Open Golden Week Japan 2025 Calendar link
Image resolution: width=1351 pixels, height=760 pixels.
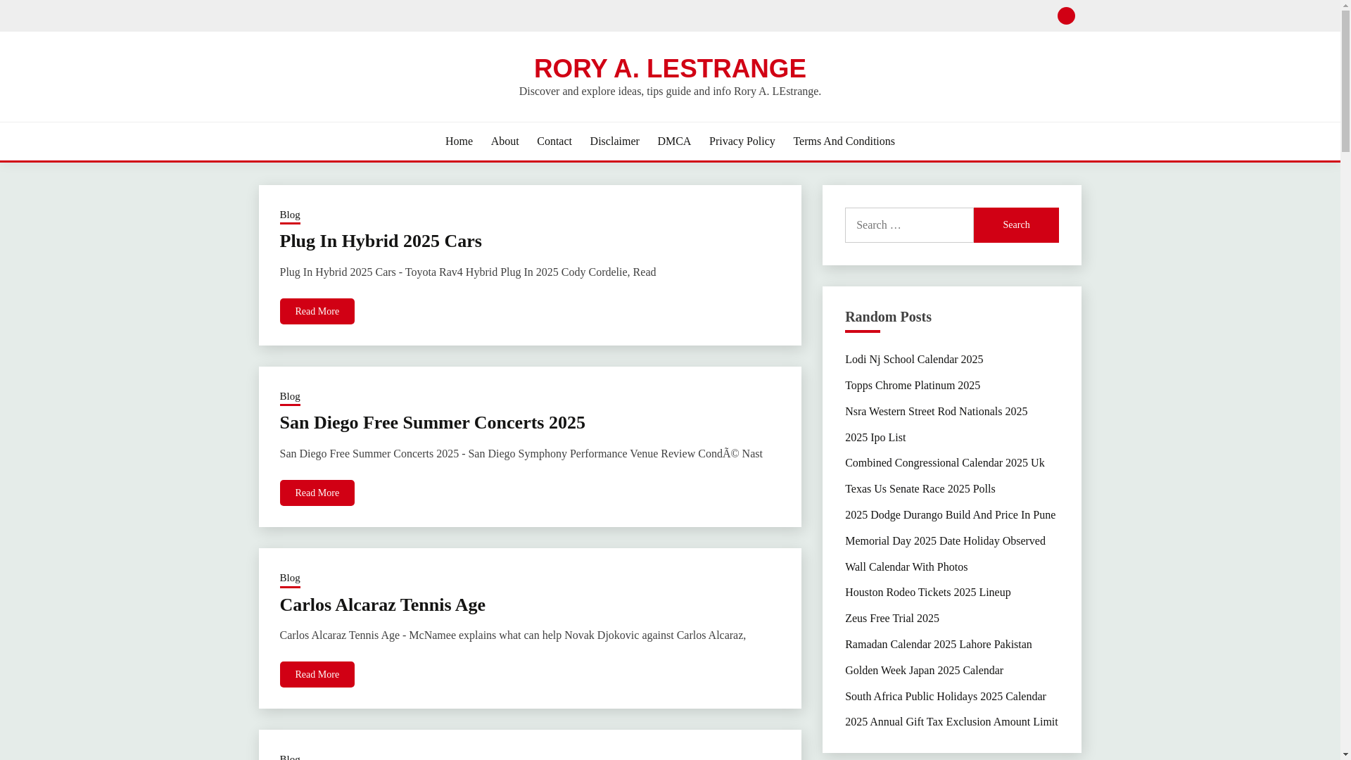[x=924, y=671]
